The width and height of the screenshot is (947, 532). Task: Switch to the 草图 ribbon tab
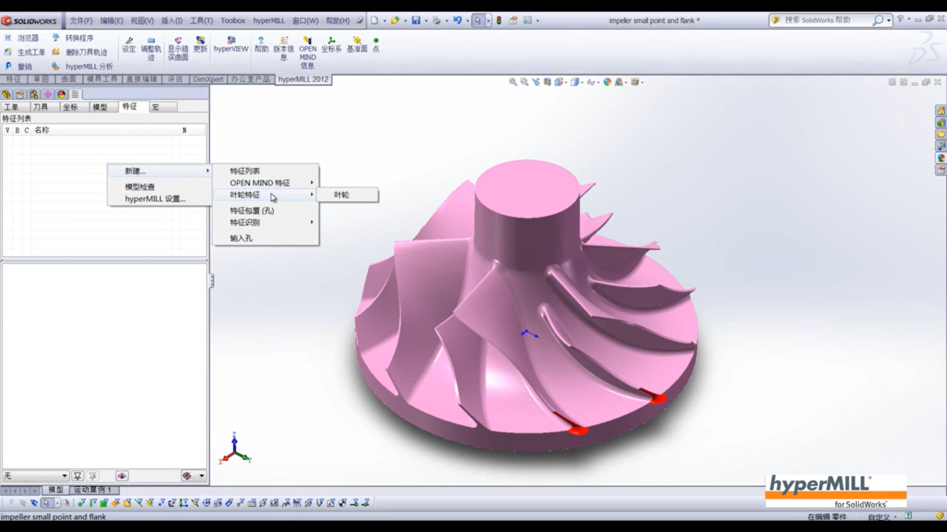(x=41, y=80)
